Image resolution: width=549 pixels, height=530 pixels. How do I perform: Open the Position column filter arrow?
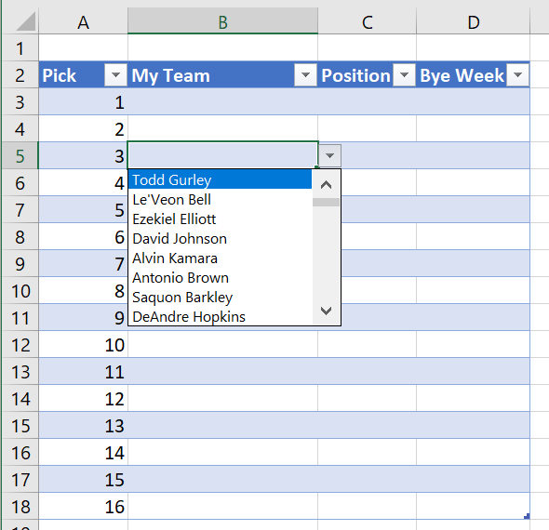(x=404, y=75)
